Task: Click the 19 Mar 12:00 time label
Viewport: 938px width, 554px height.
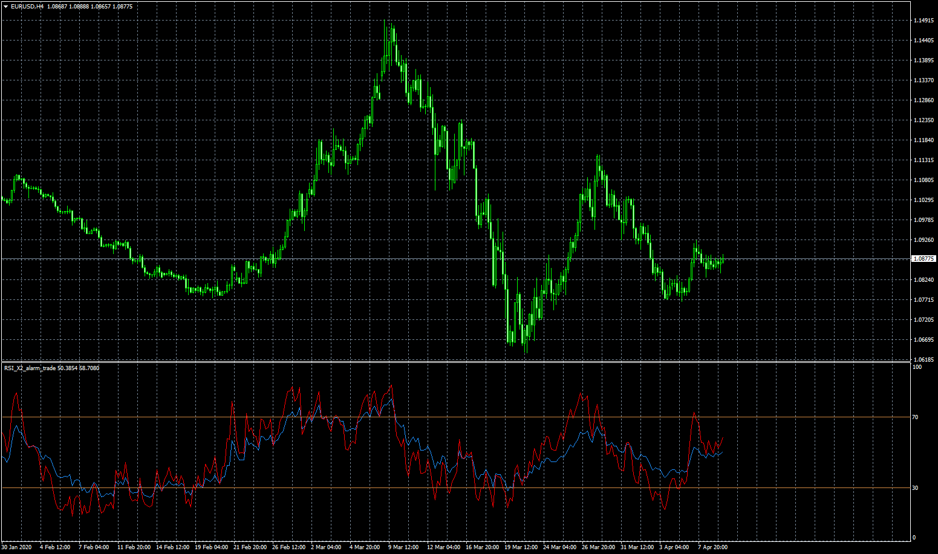Action: (x=521, y=547)
